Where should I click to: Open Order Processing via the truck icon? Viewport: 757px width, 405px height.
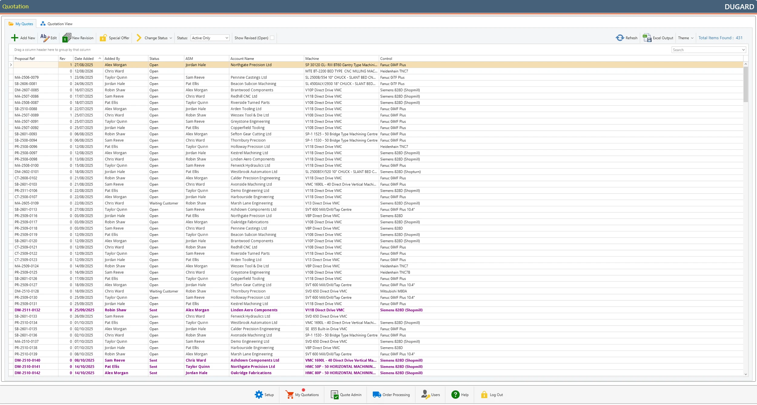tap(377, 395)
